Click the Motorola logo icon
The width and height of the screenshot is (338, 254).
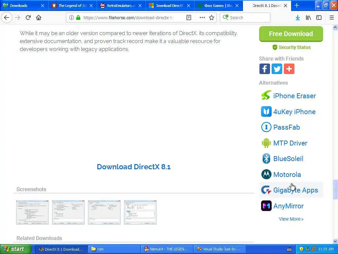coord(266,174)
